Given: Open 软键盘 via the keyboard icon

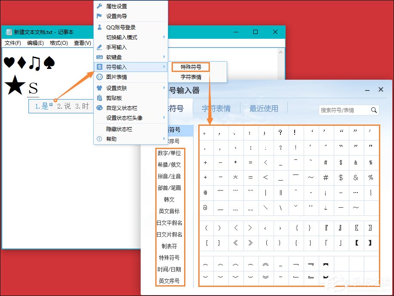Looking at the screenshot, I should coord(99,57).
